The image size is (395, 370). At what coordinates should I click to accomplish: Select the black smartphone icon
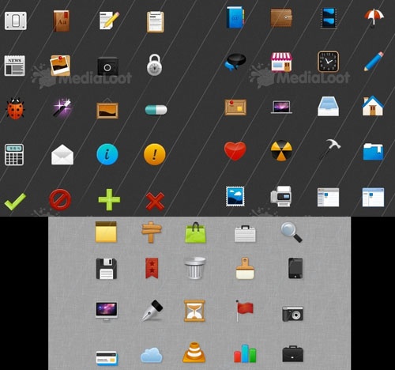[295, 268]
